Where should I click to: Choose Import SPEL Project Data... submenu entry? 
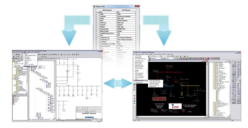[155, 81]
